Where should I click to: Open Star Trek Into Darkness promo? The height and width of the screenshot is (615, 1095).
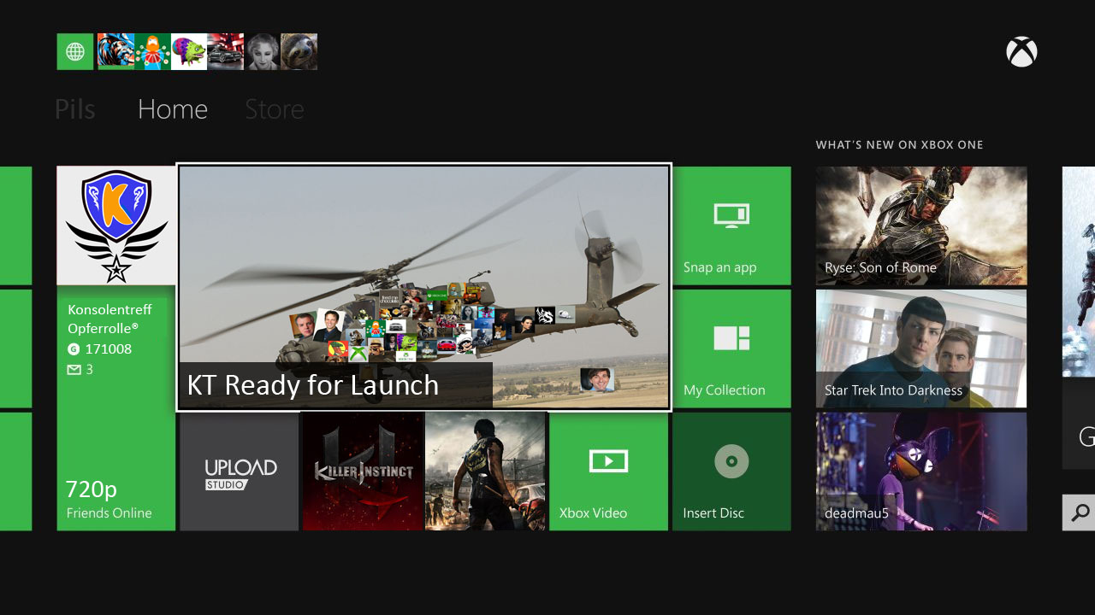921,348
